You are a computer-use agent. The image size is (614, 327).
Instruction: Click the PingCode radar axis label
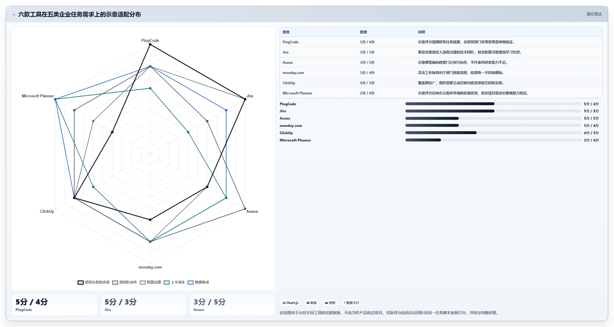[150, 40]
